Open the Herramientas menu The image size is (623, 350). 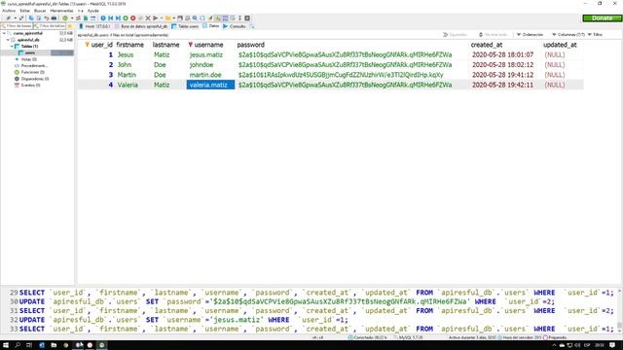tap(61, 11)
